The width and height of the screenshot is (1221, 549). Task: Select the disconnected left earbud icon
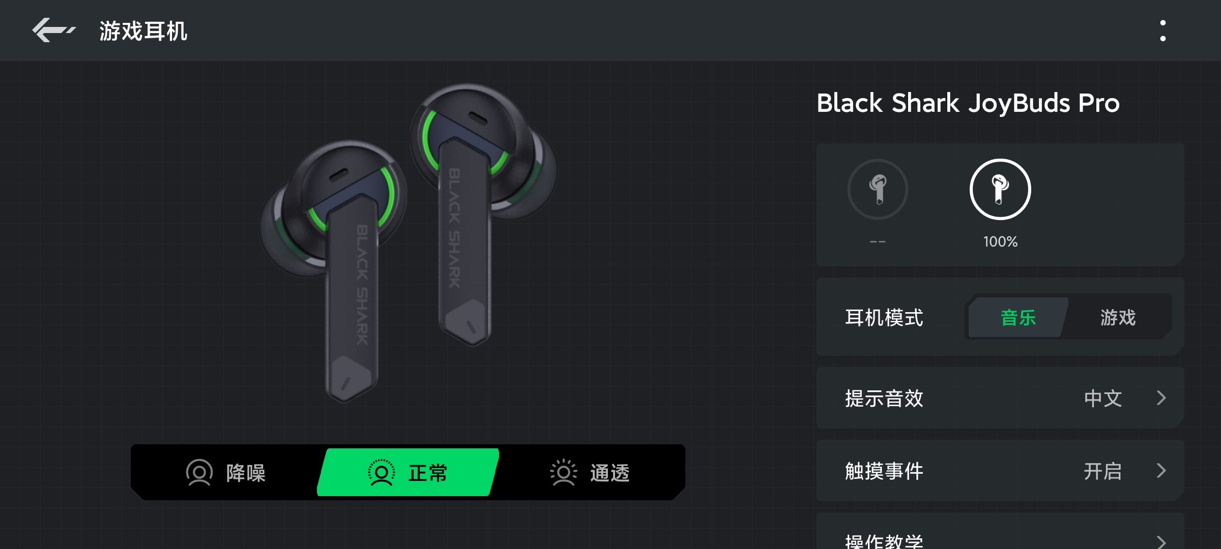pyautogui.click(x=878, y=190)
